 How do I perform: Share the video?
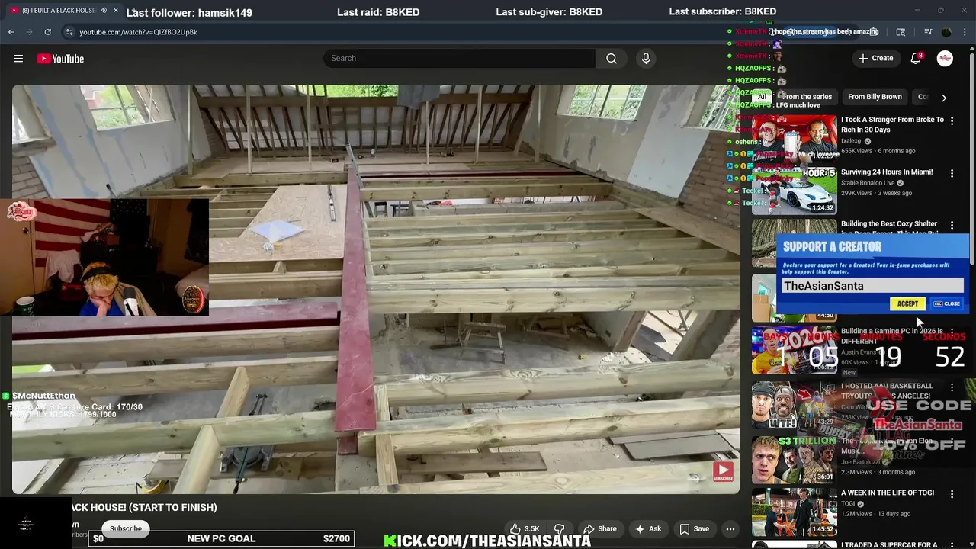pos(599,528)
